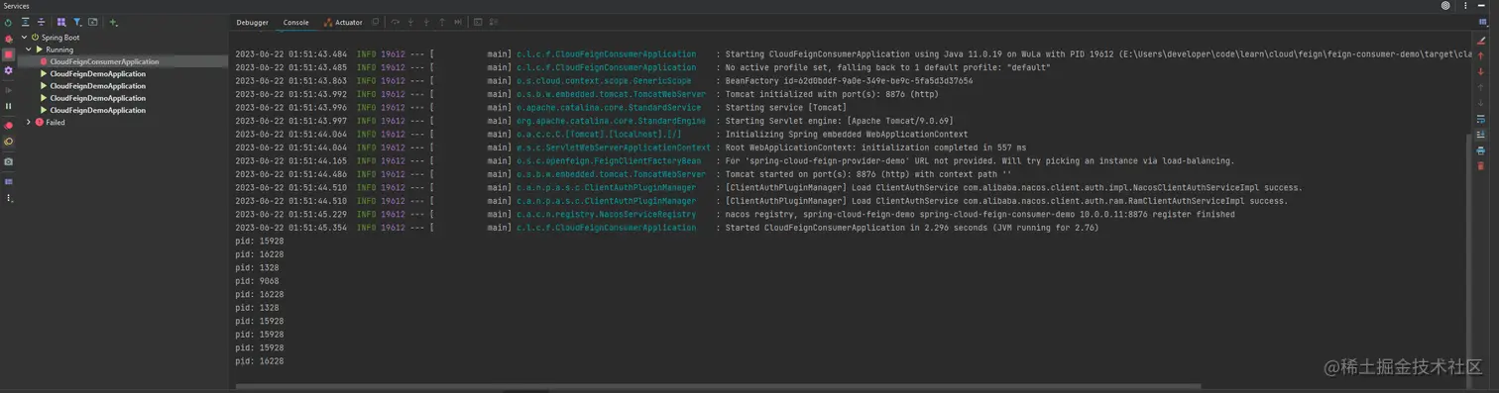Click the Rerun service icon
1499x393 pixels.
[x=9, y=22]
